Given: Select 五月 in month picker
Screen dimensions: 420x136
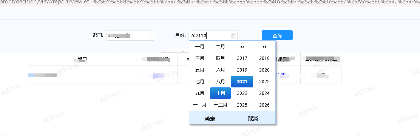Looking at the screenshot, I should tap(199, 70).
